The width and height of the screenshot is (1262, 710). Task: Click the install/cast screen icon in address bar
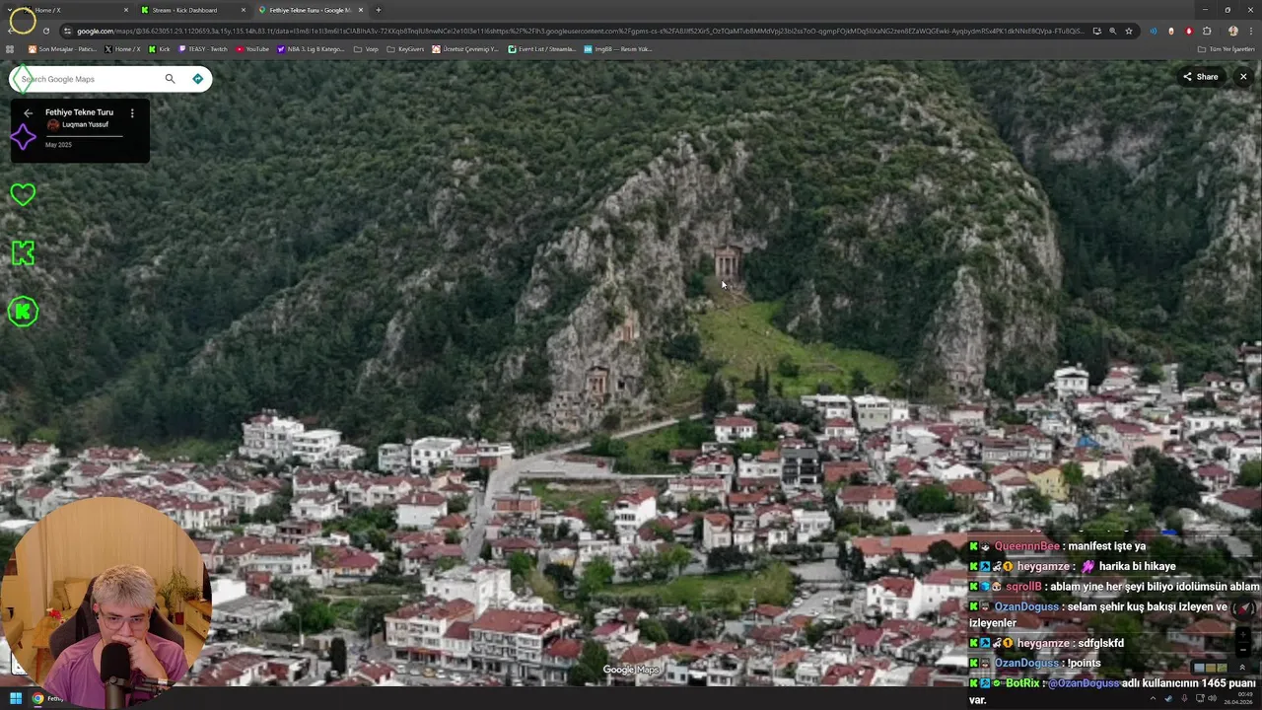[x=1096, y=31]
